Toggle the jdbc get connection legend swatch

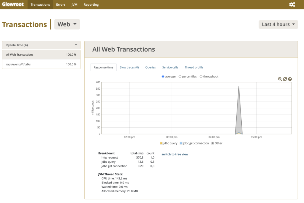point(181,143)
